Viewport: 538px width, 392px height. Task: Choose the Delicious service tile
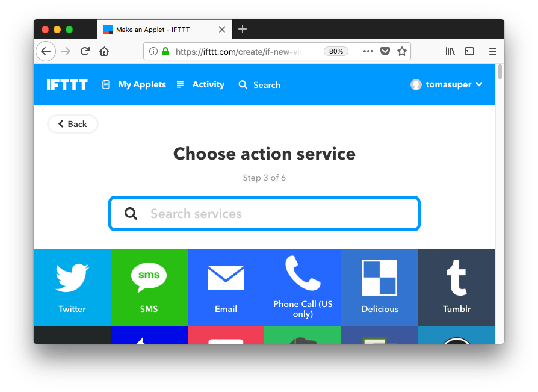[380, 287]
